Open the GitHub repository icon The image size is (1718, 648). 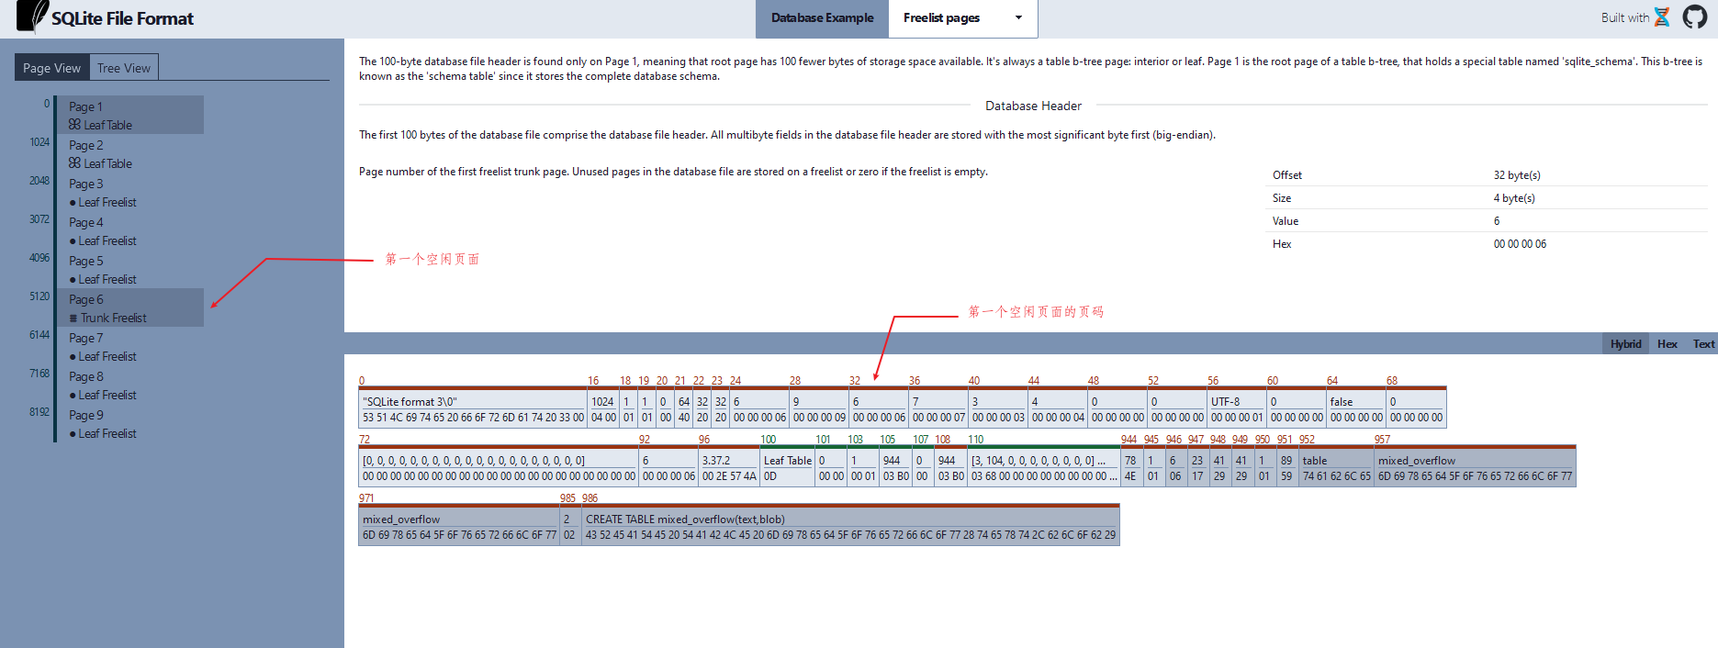1694,17
